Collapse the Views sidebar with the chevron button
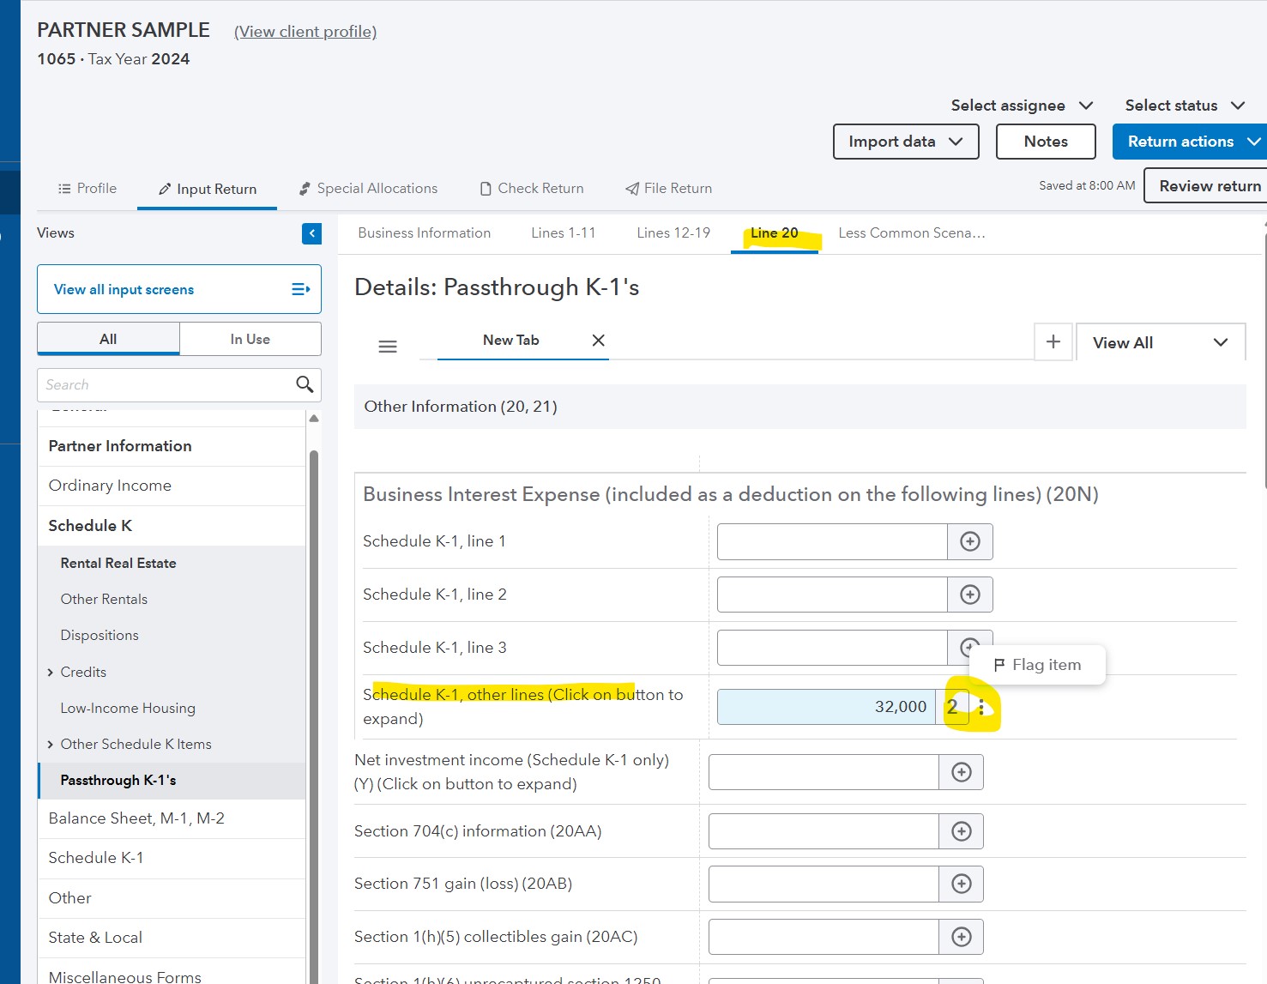 pos(311,232)
